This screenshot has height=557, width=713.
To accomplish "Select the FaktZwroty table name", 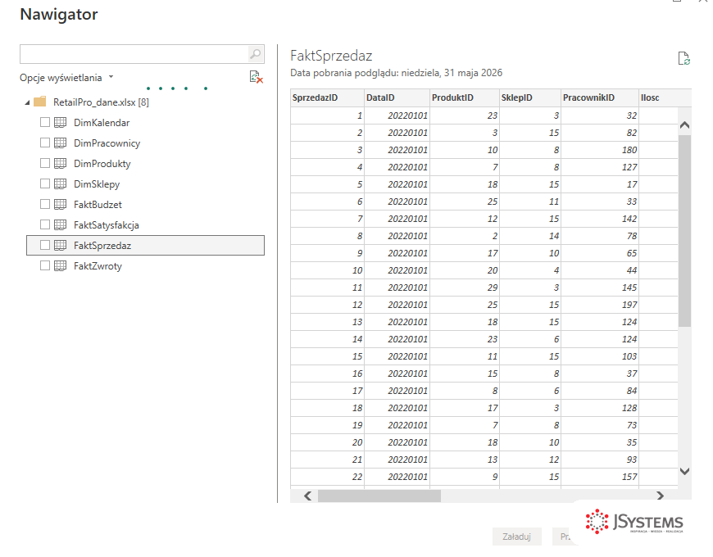I will pos(98,265).
